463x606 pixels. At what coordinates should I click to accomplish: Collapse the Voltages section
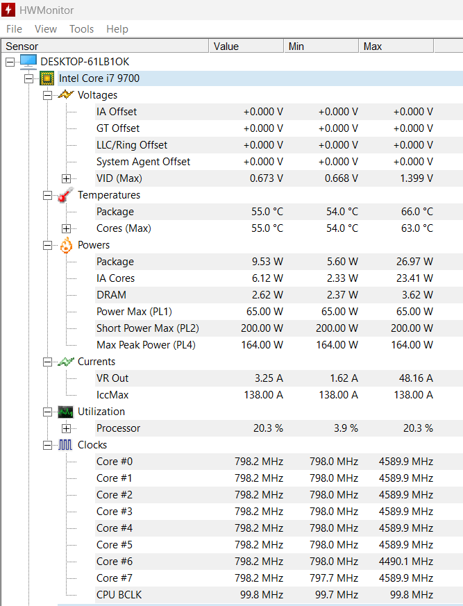[x=47, y=96]
